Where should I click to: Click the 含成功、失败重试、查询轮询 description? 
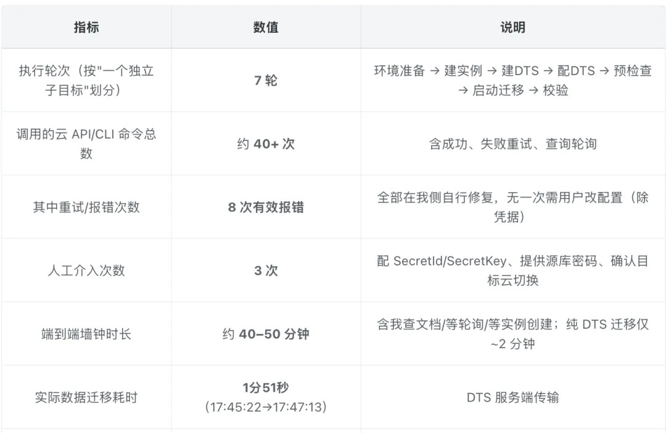[512, 144]
